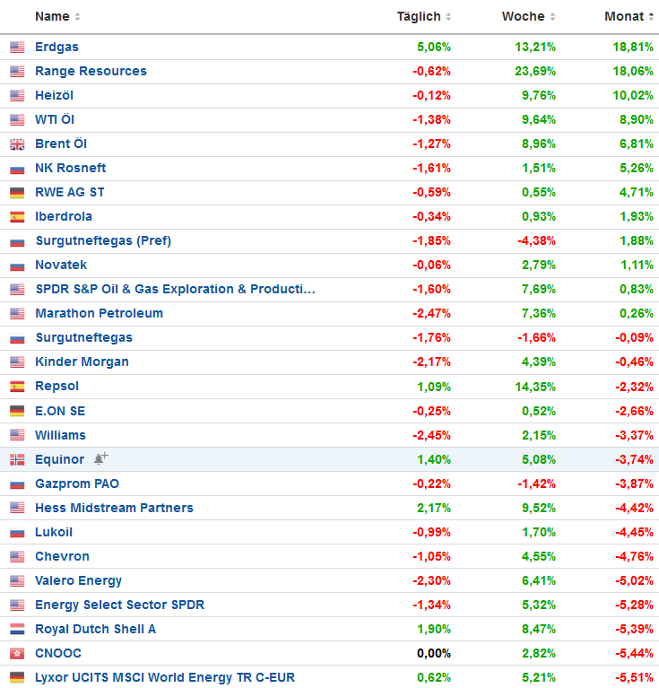
Task: Click the US flag icon next to Erdgas
Action: 17,48
